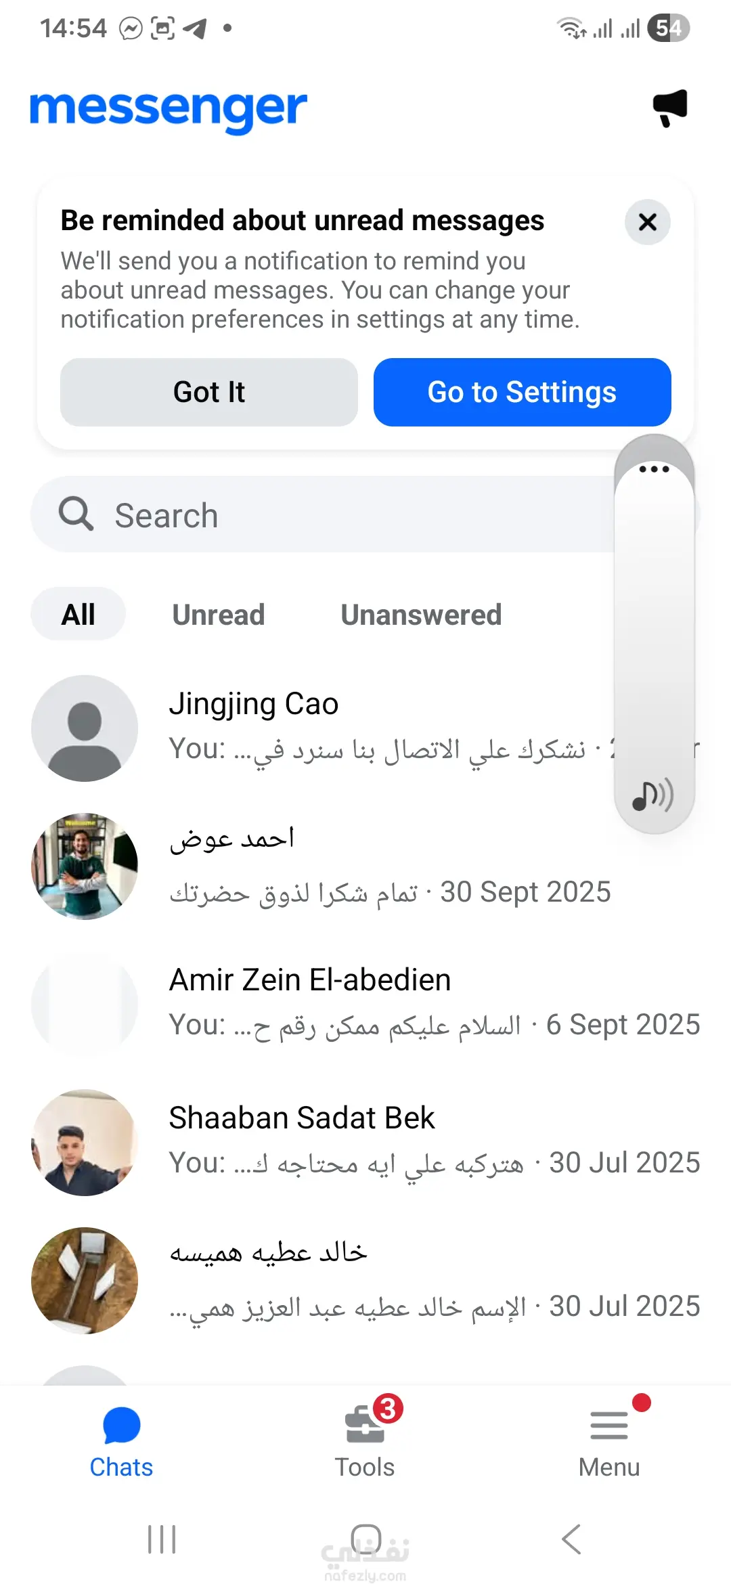
Task: Tap the megaphone announcements icon
Action: click(669, 108)
